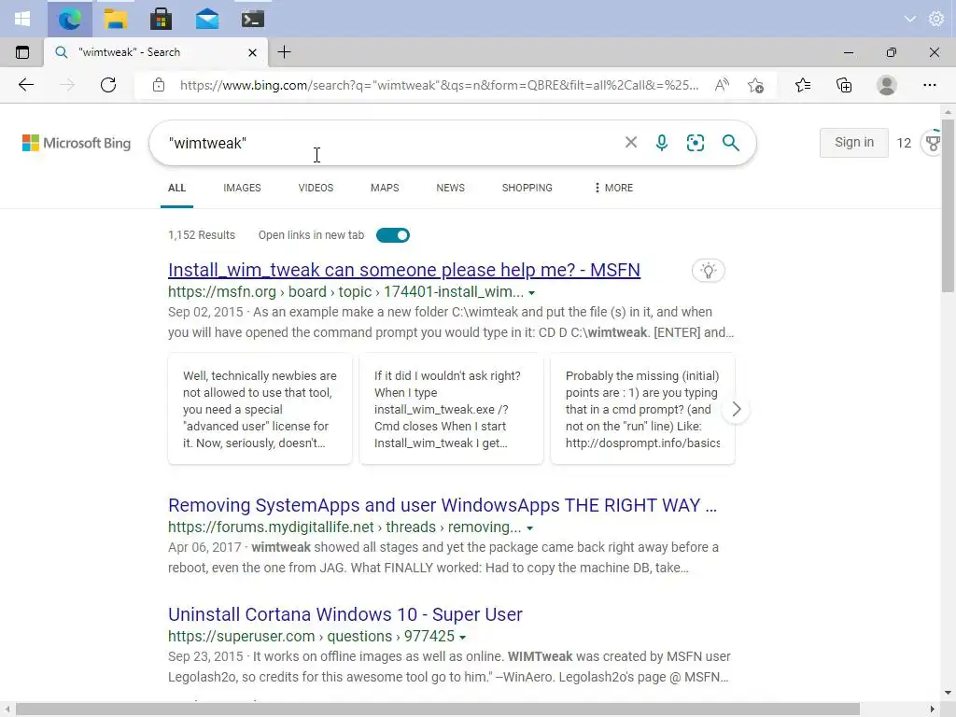
Task: Click the vertical scrollbar thumb
Action: [948, 206]
